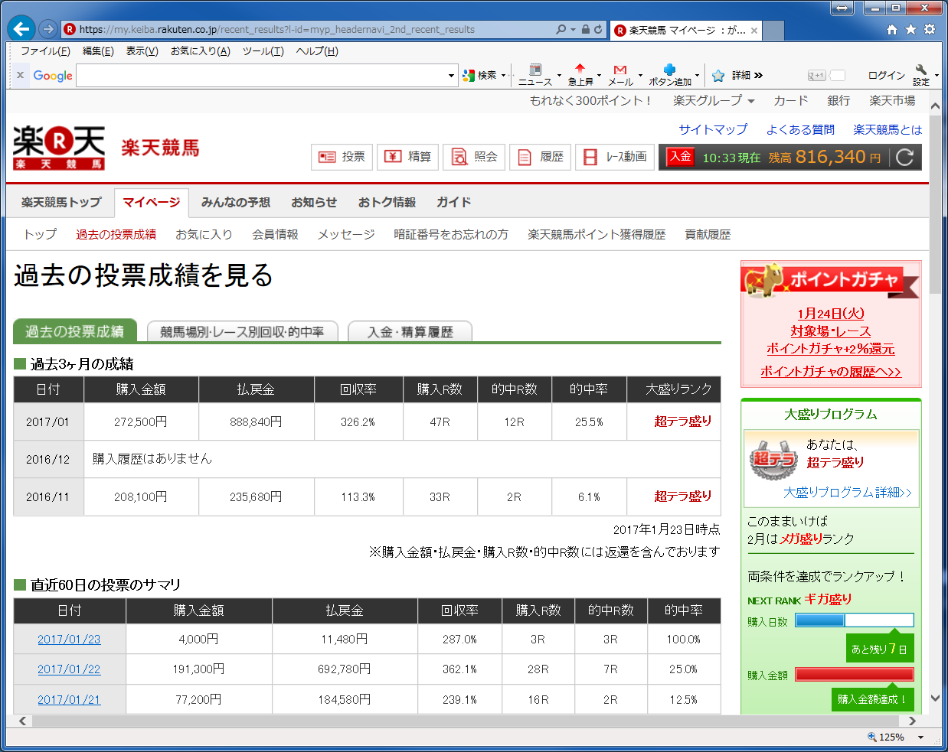Open the お気に入り(A) menu
The image size is (948, 752).
point(200,51)
